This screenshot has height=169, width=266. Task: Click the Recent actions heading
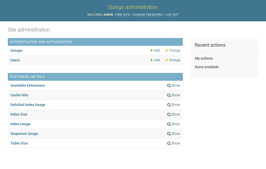pyautogui.click(x=210, y=45)
